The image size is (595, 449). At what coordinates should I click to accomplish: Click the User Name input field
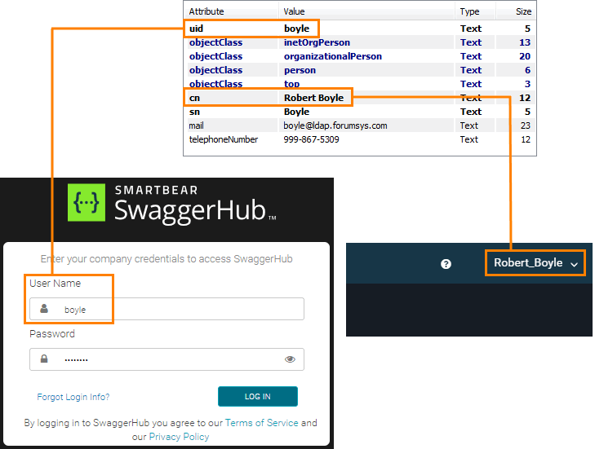pos(167,309)
